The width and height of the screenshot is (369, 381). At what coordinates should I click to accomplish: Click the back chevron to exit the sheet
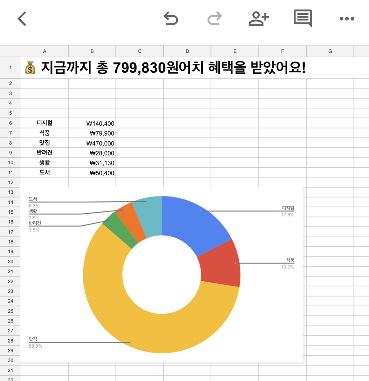point(22,19)
